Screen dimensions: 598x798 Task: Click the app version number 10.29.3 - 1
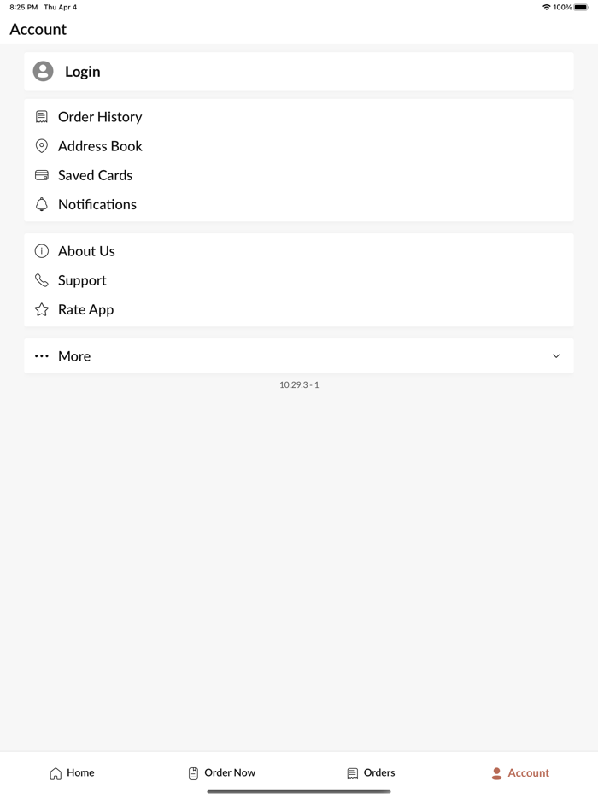299,384
